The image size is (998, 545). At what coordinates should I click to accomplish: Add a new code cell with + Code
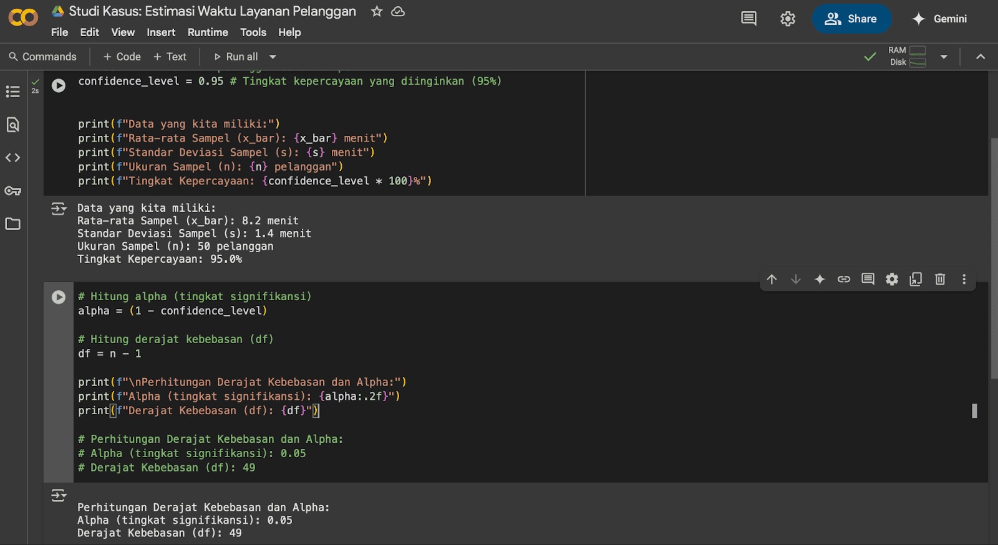pos(122,57)
